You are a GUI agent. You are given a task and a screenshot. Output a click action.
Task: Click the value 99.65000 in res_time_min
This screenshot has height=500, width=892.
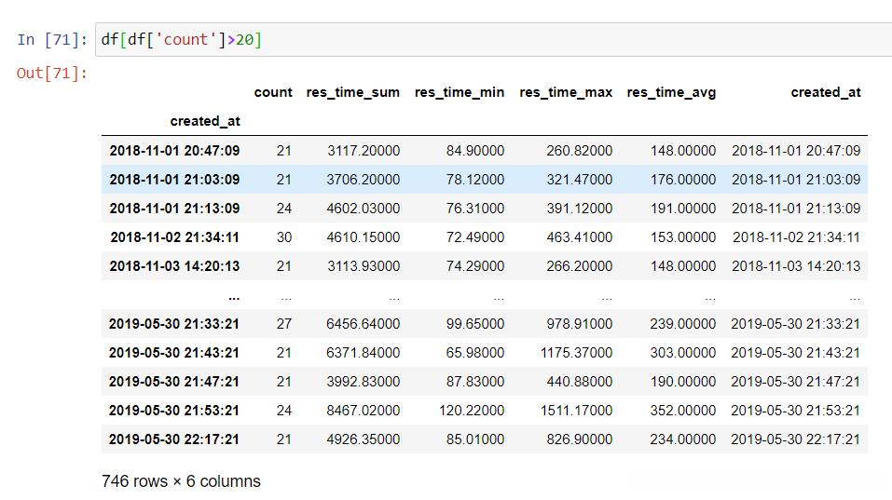coord(475,324)
